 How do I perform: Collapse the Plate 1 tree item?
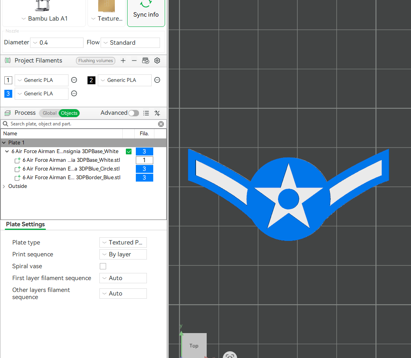4,142
